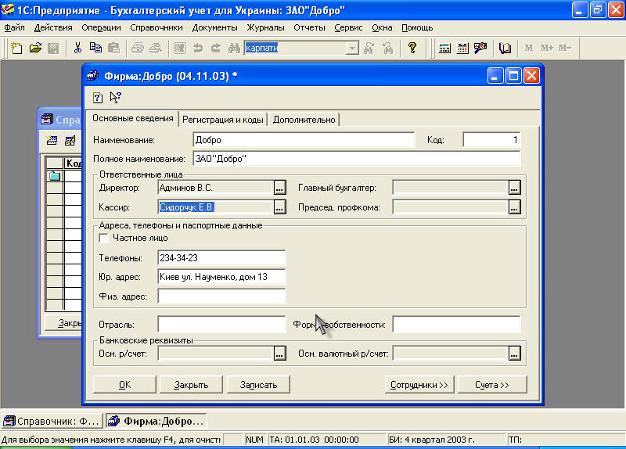626x449 pixels.
Task: Open the Документы menu
Action: (214, 27)
